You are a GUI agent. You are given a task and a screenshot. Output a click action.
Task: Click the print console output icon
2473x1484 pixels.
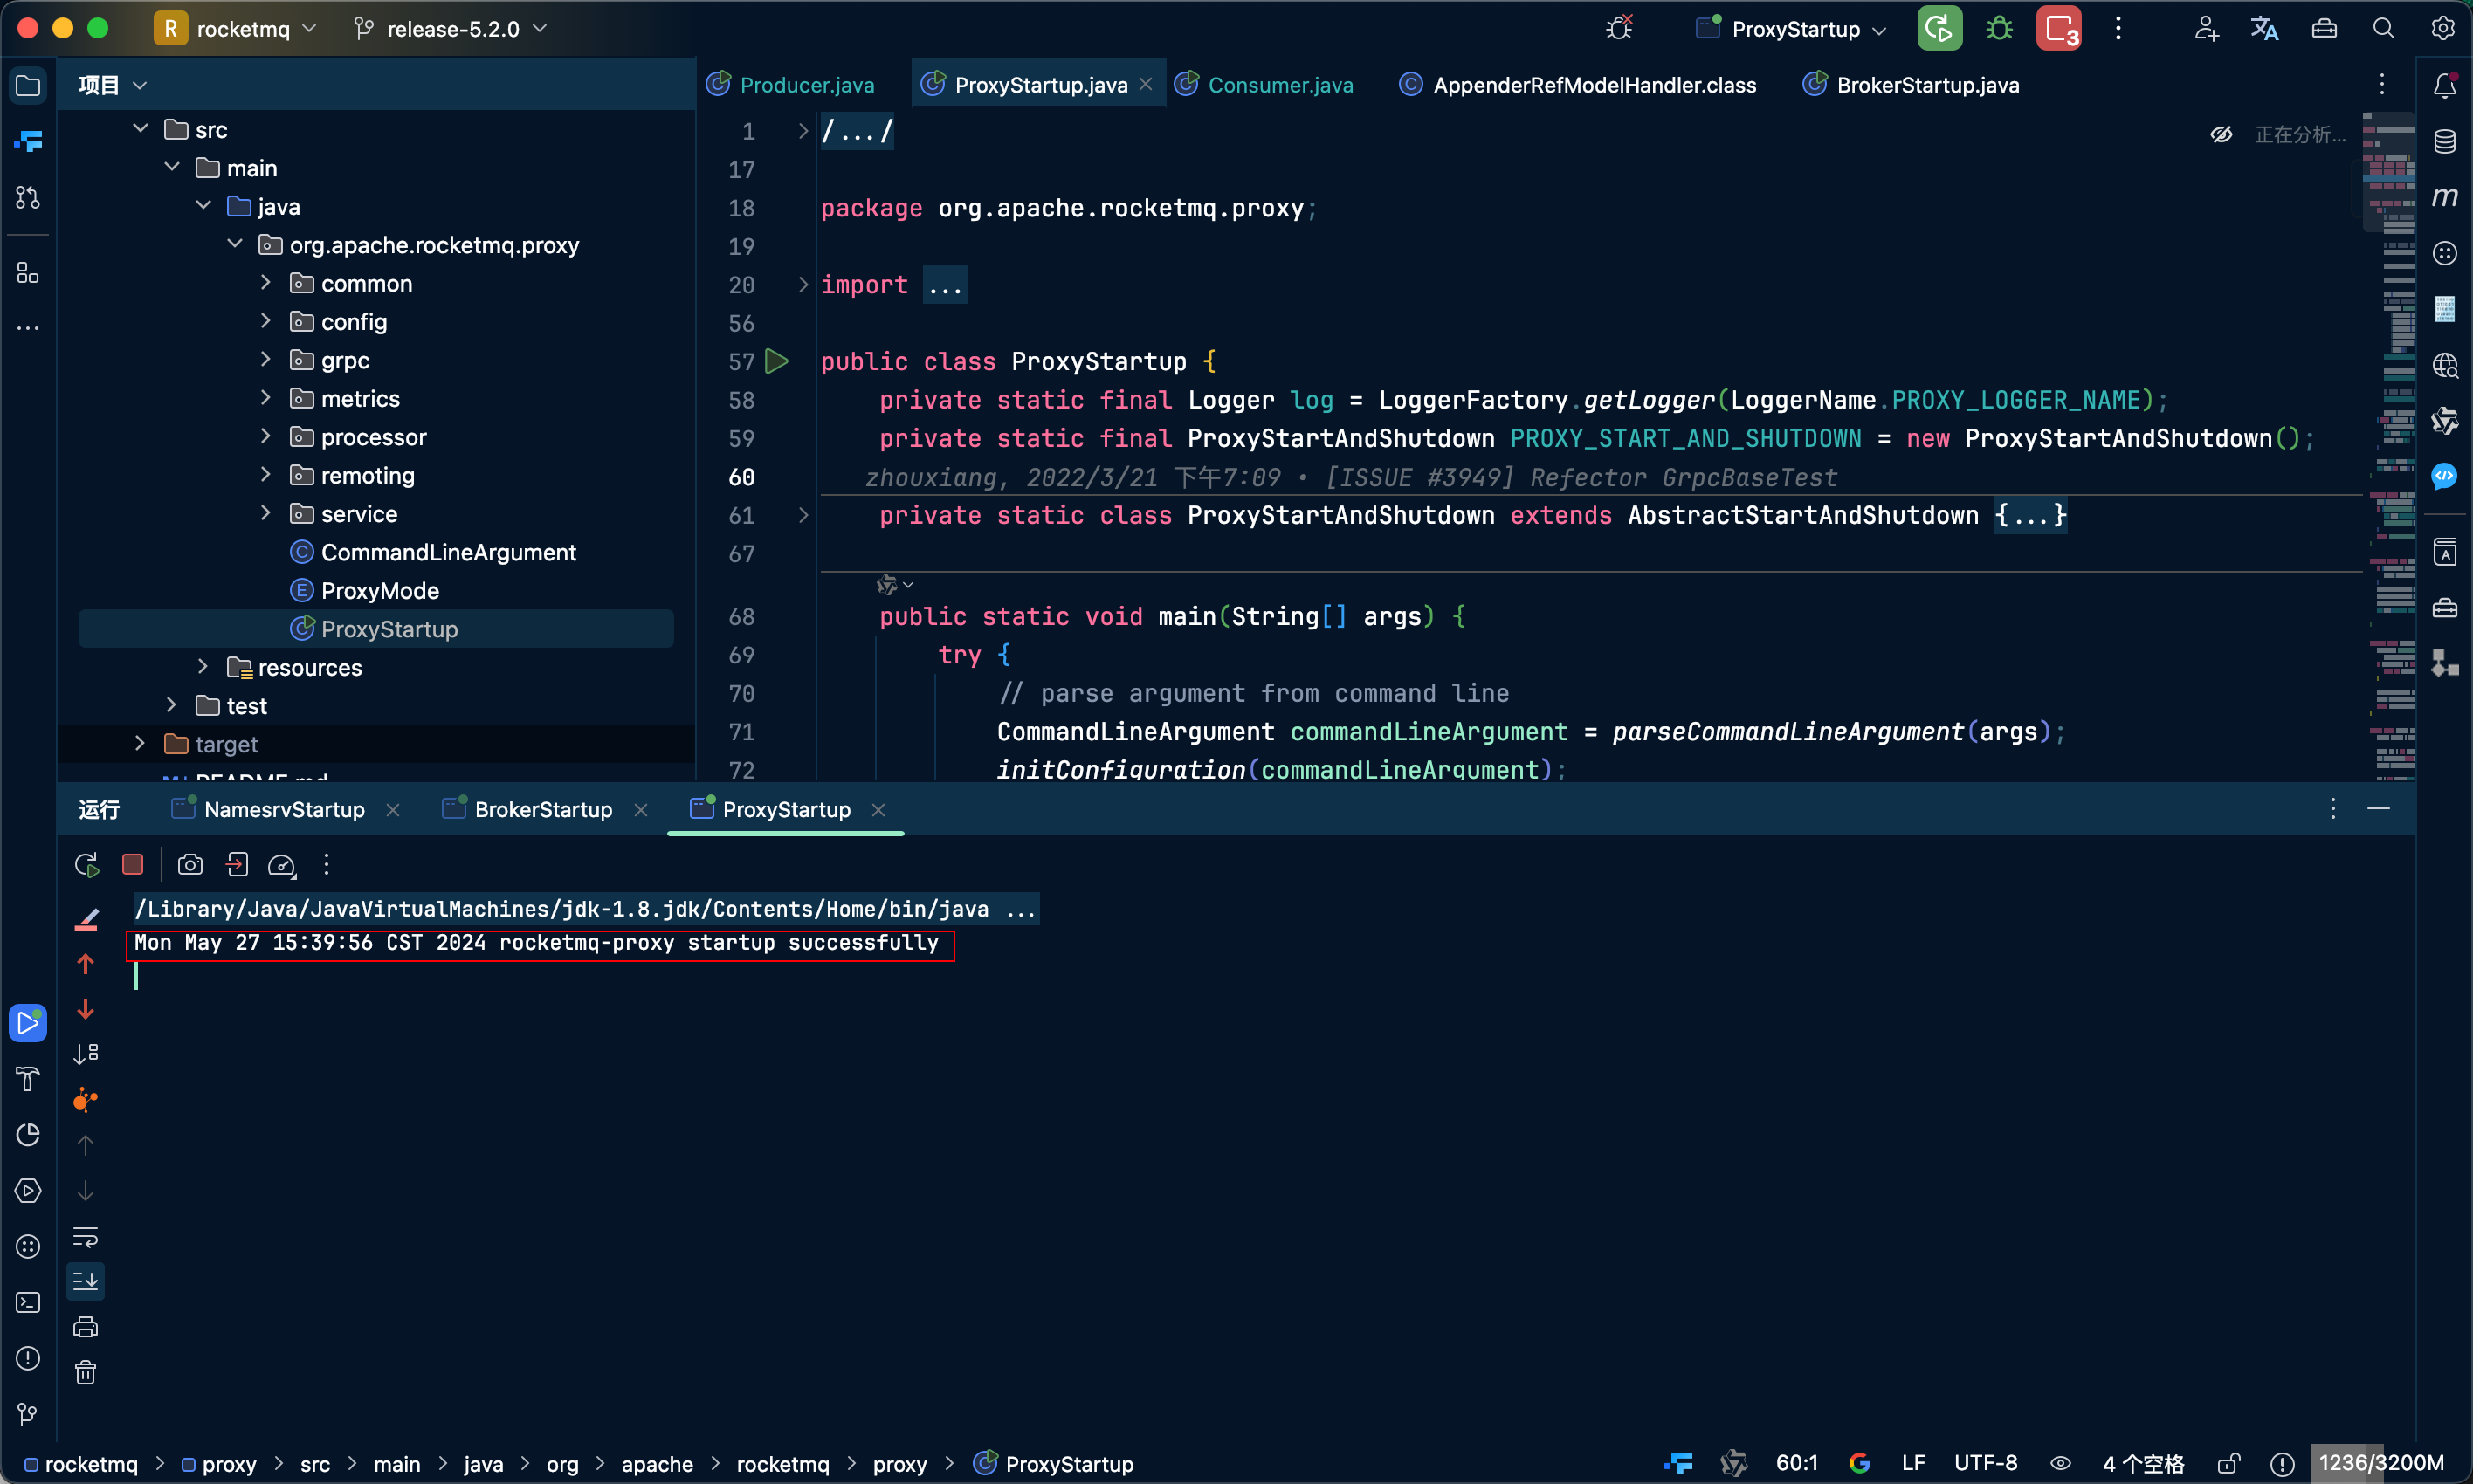click(85, 1327)
